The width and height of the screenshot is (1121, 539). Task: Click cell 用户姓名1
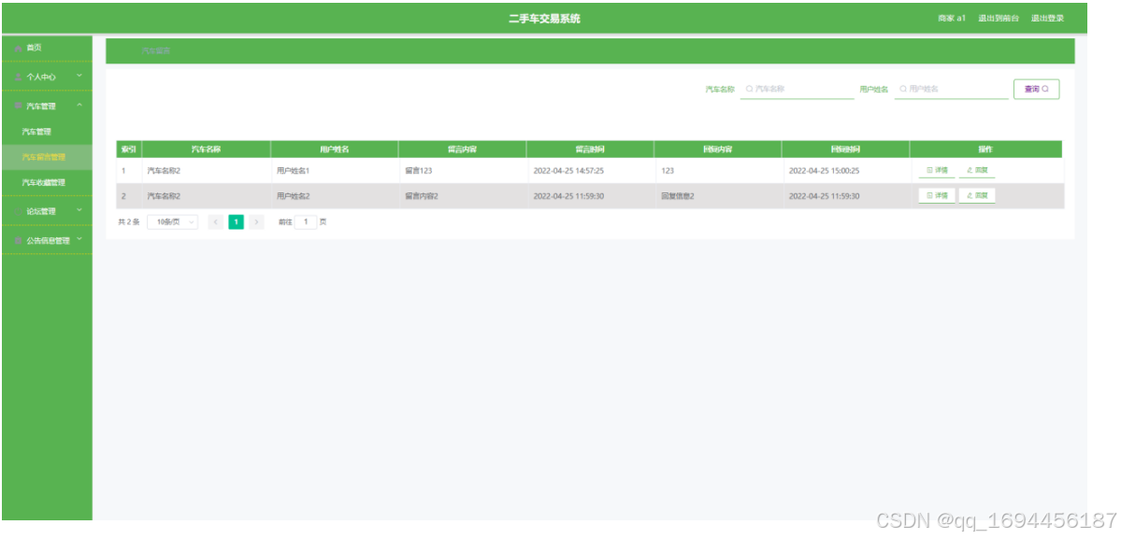(294, 171)
